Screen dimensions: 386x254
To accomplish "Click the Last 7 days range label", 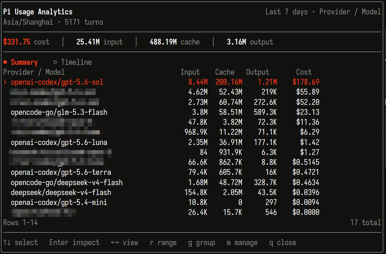I will coord(287,12).
